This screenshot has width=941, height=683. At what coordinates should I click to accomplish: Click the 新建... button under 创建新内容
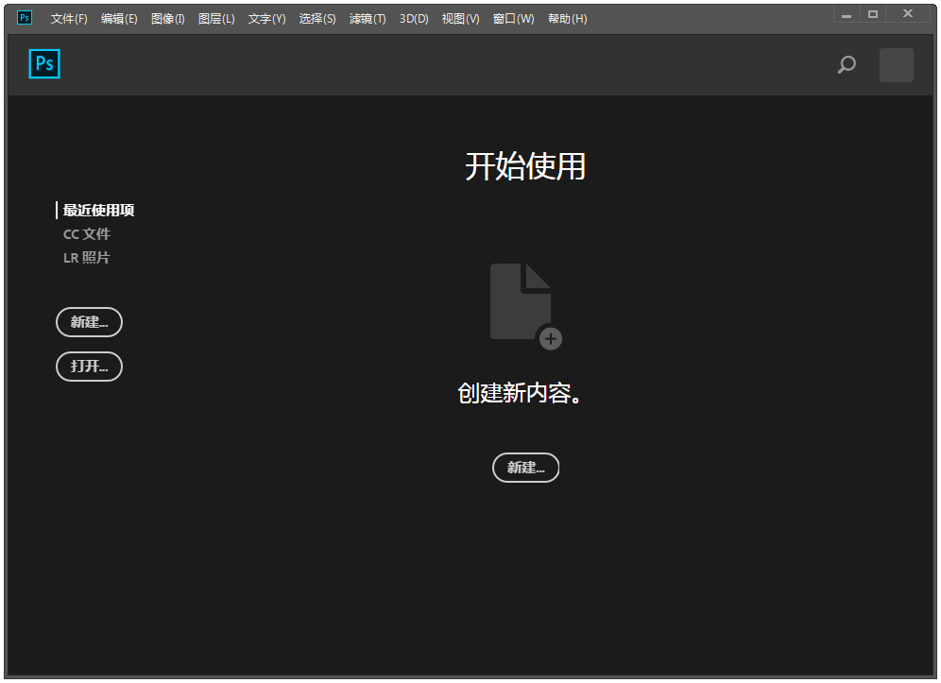coord(525,468)
